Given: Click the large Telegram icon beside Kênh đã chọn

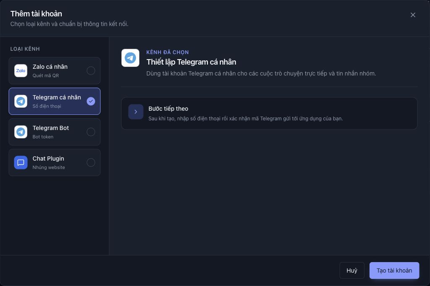Looking at the screenshot, I should tap(130, 58).
